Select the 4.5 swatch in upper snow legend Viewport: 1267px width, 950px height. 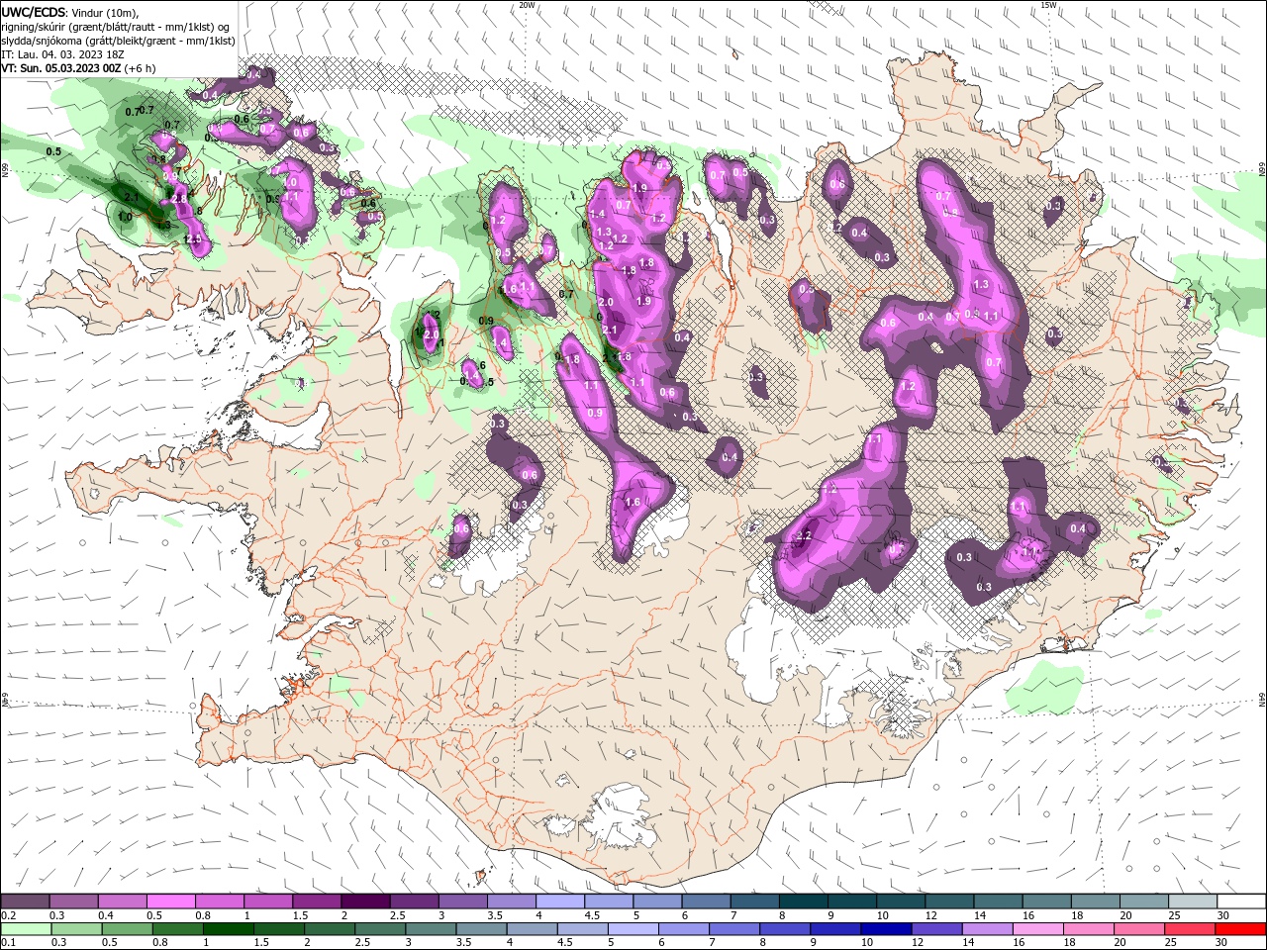(x=609, y=901)
